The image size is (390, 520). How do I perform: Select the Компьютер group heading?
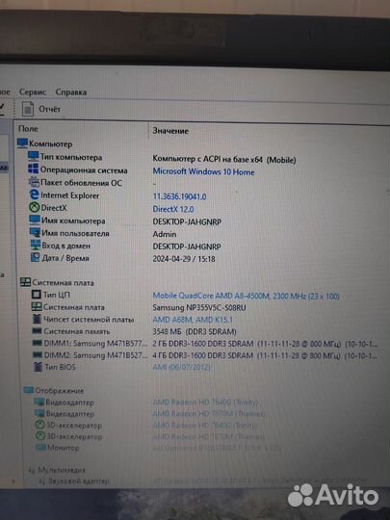point(50,143)
